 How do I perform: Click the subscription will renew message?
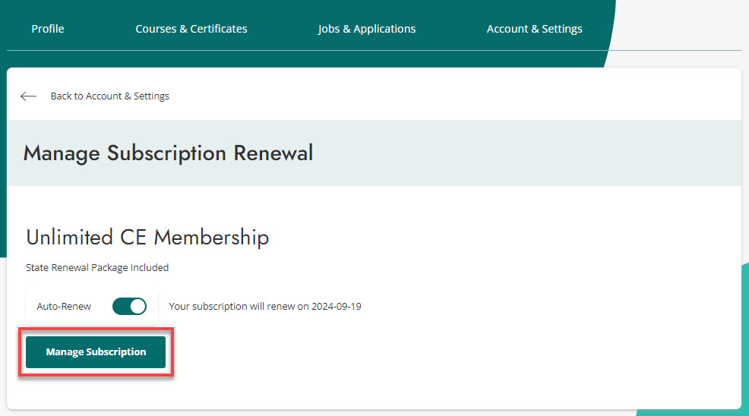264,307
